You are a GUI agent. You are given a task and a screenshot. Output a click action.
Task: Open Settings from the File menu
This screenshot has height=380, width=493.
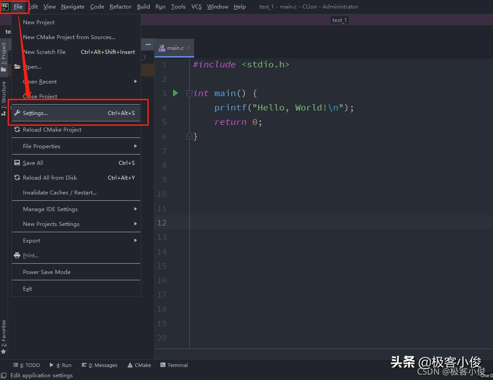[36, 113]
